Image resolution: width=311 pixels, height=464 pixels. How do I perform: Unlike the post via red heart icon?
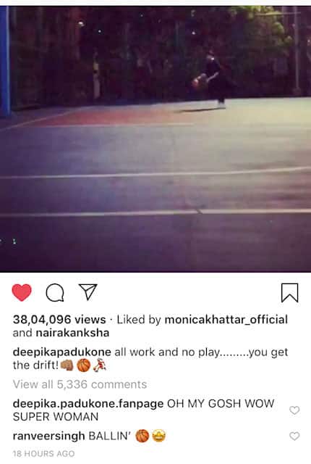[x=22, y=292]
